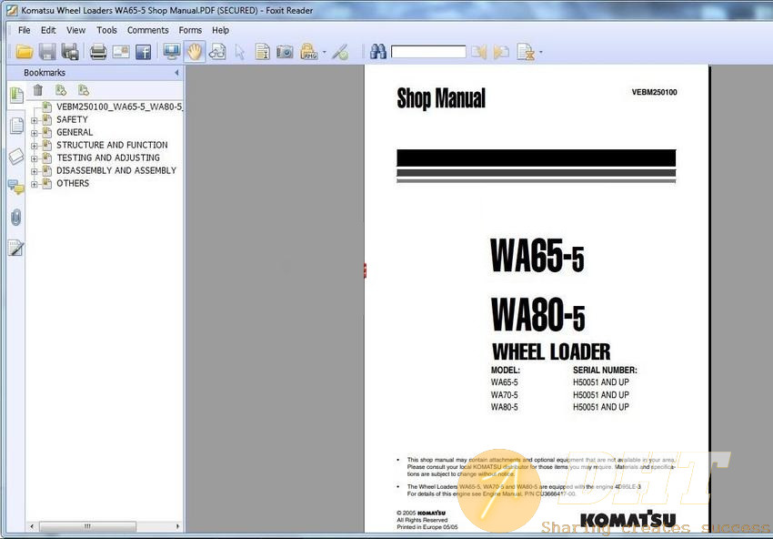Expand the GENERAL bookmark
The height and width of the screenshot is (539, 773).
tap(34, 133)
